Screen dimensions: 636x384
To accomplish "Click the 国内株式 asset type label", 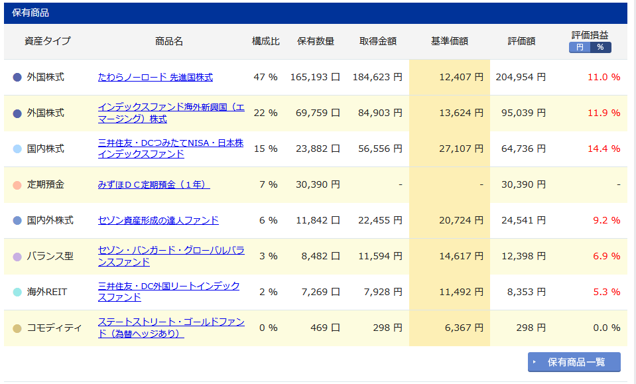I will (x=45, y=149).
